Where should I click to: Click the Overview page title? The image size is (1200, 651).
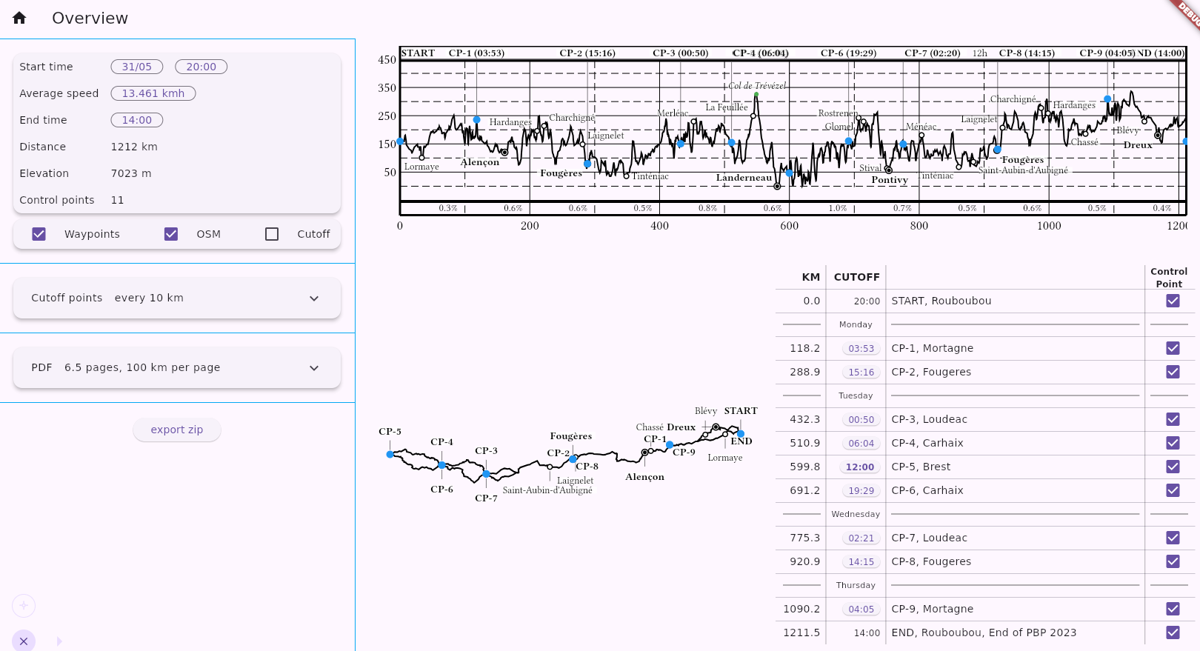coord(90,18)
